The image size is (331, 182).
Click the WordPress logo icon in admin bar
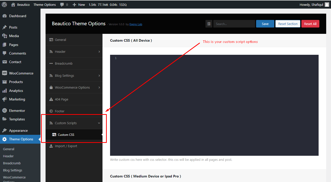coord(4,5)
